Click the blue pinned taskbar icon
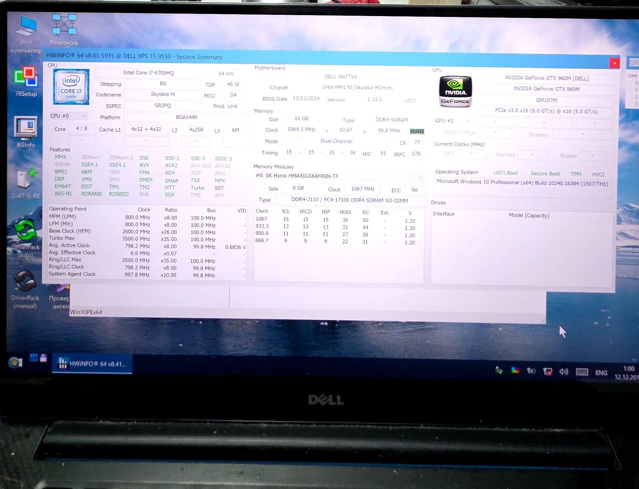 tap(34, 358)
